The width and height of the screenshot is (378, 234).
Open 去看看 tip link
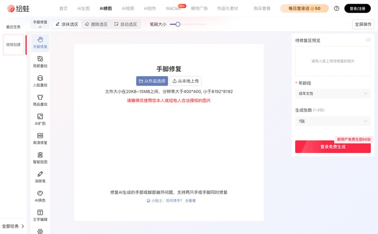click(190, 201)
